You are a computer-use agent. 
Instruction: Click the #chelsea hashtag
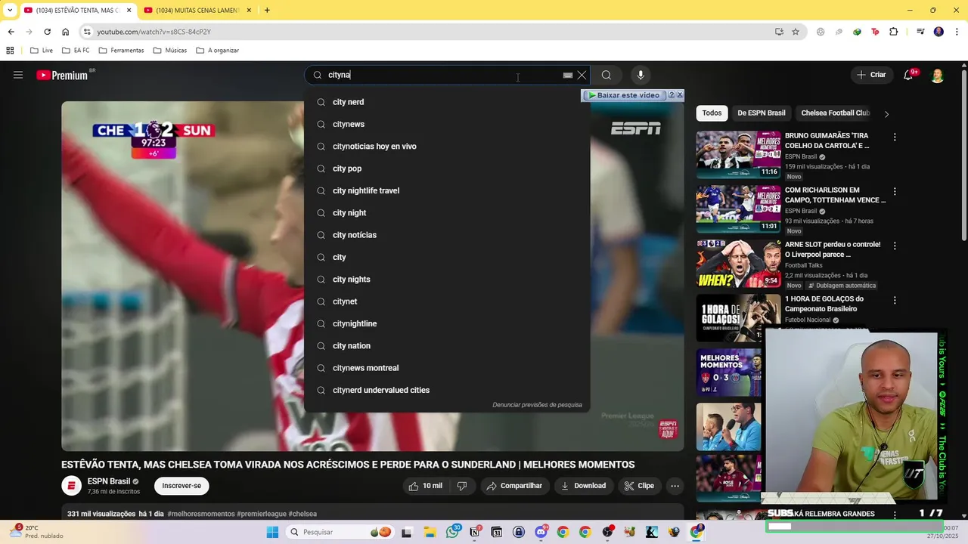coord(302,514)
